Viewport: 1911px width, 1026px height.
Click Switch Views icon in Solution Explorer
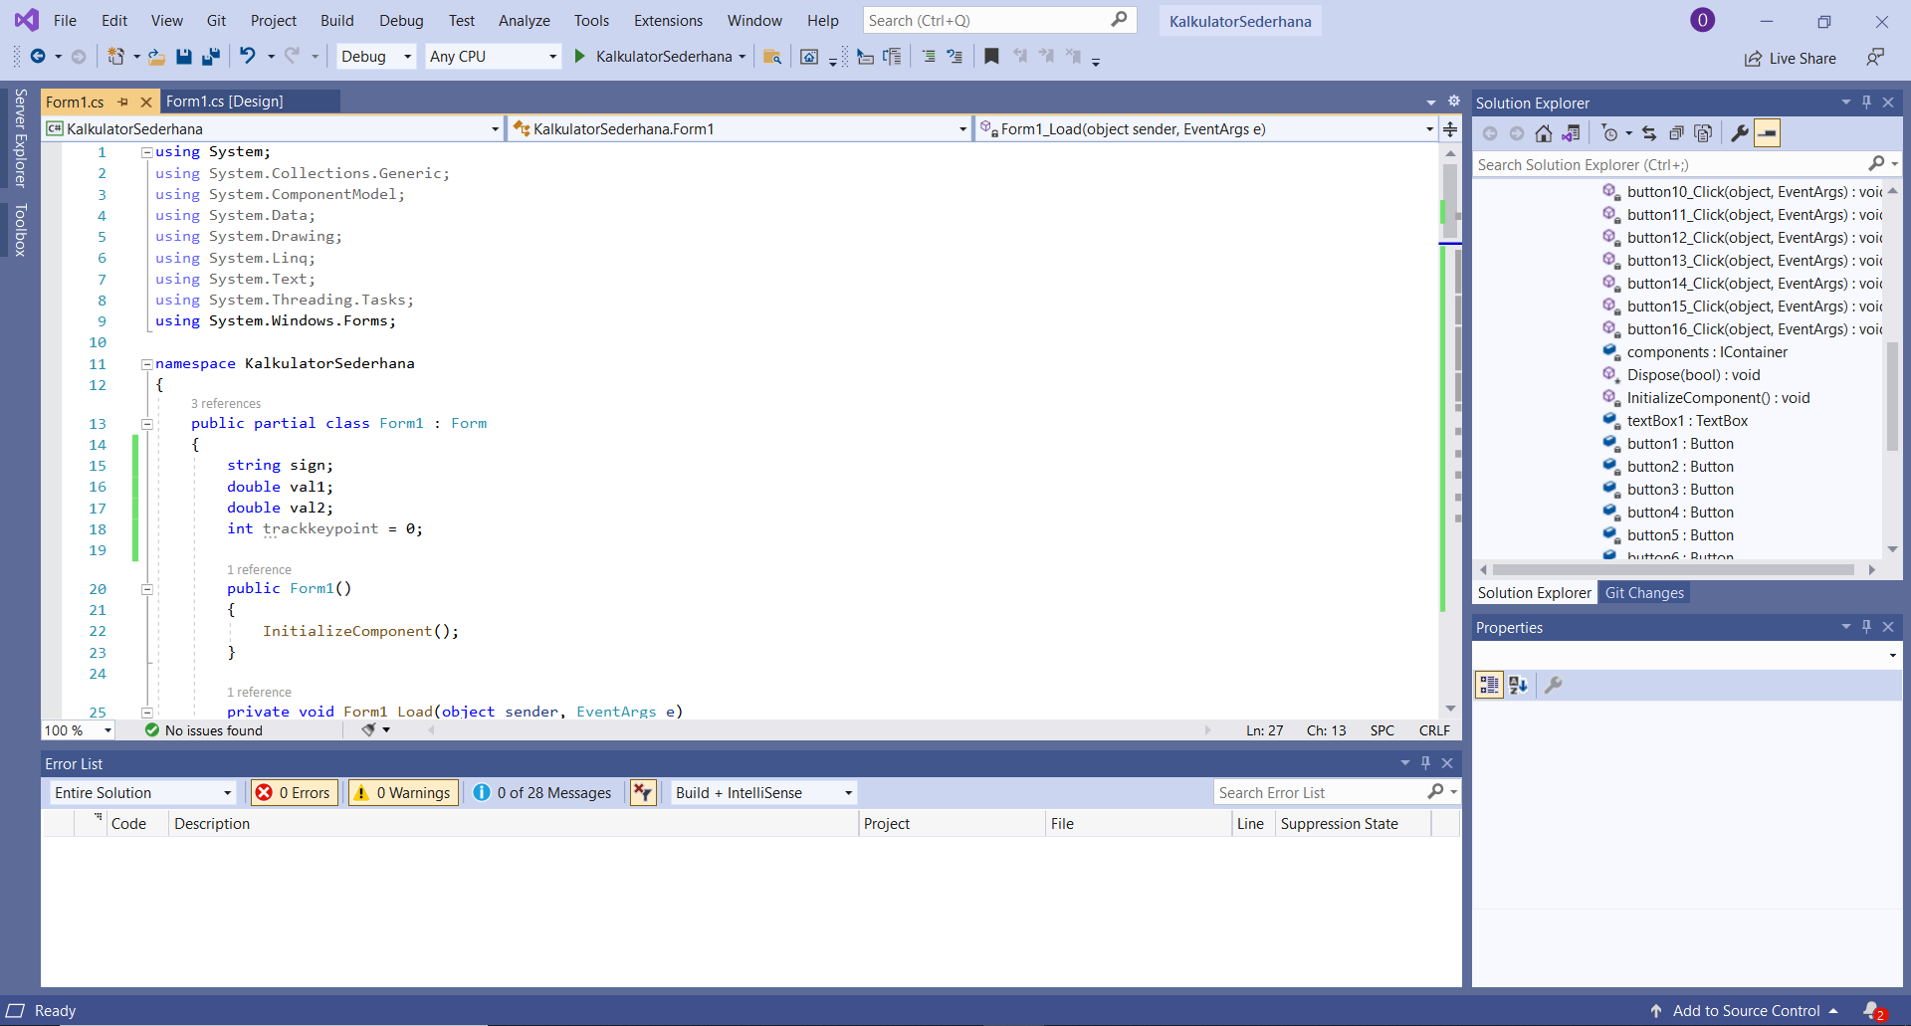1571,133
